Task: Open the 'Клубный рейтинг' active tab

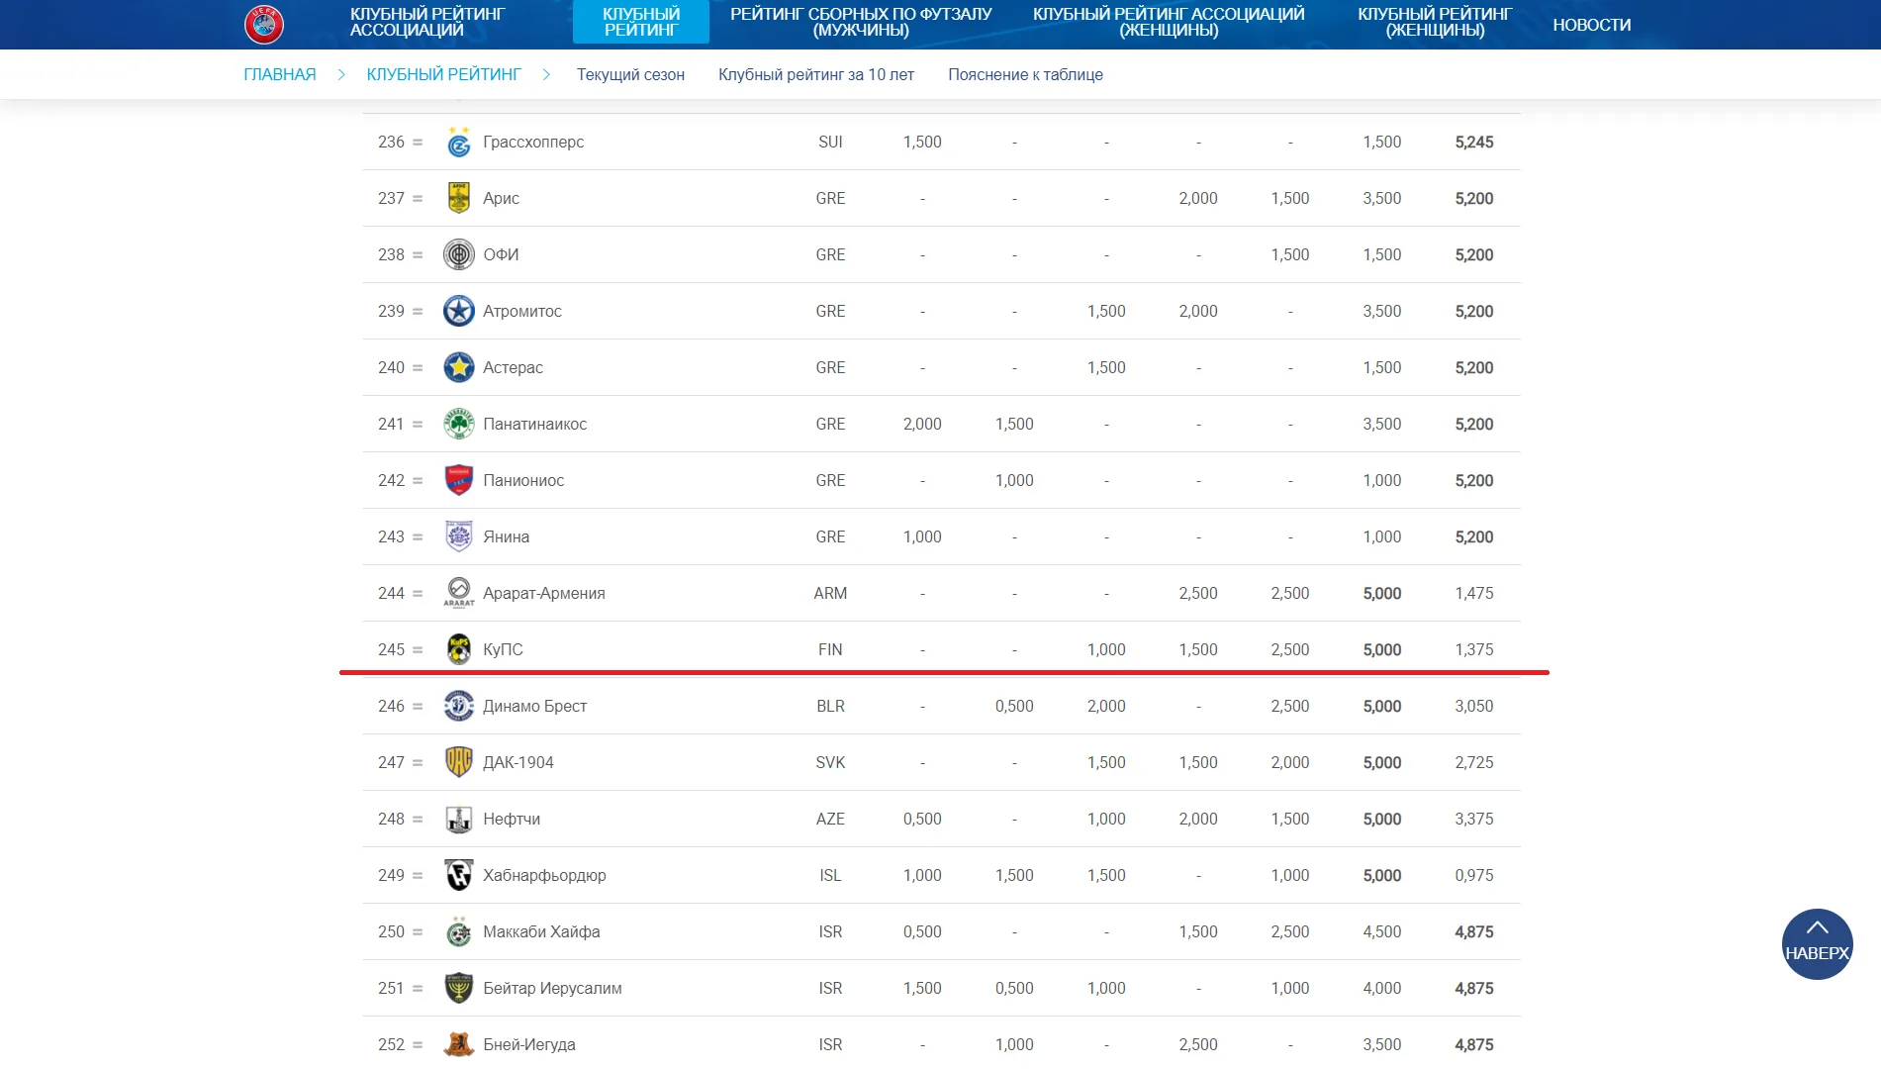Action: coord(640,22)
